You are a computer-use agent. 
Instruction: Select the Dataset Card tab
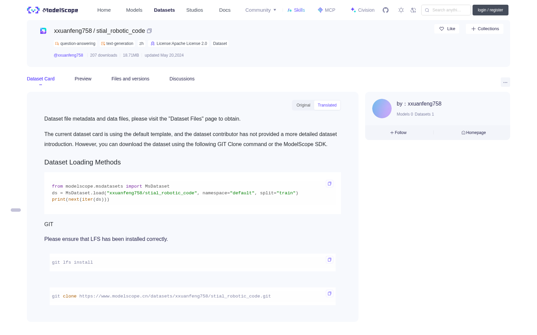(41, 79)
